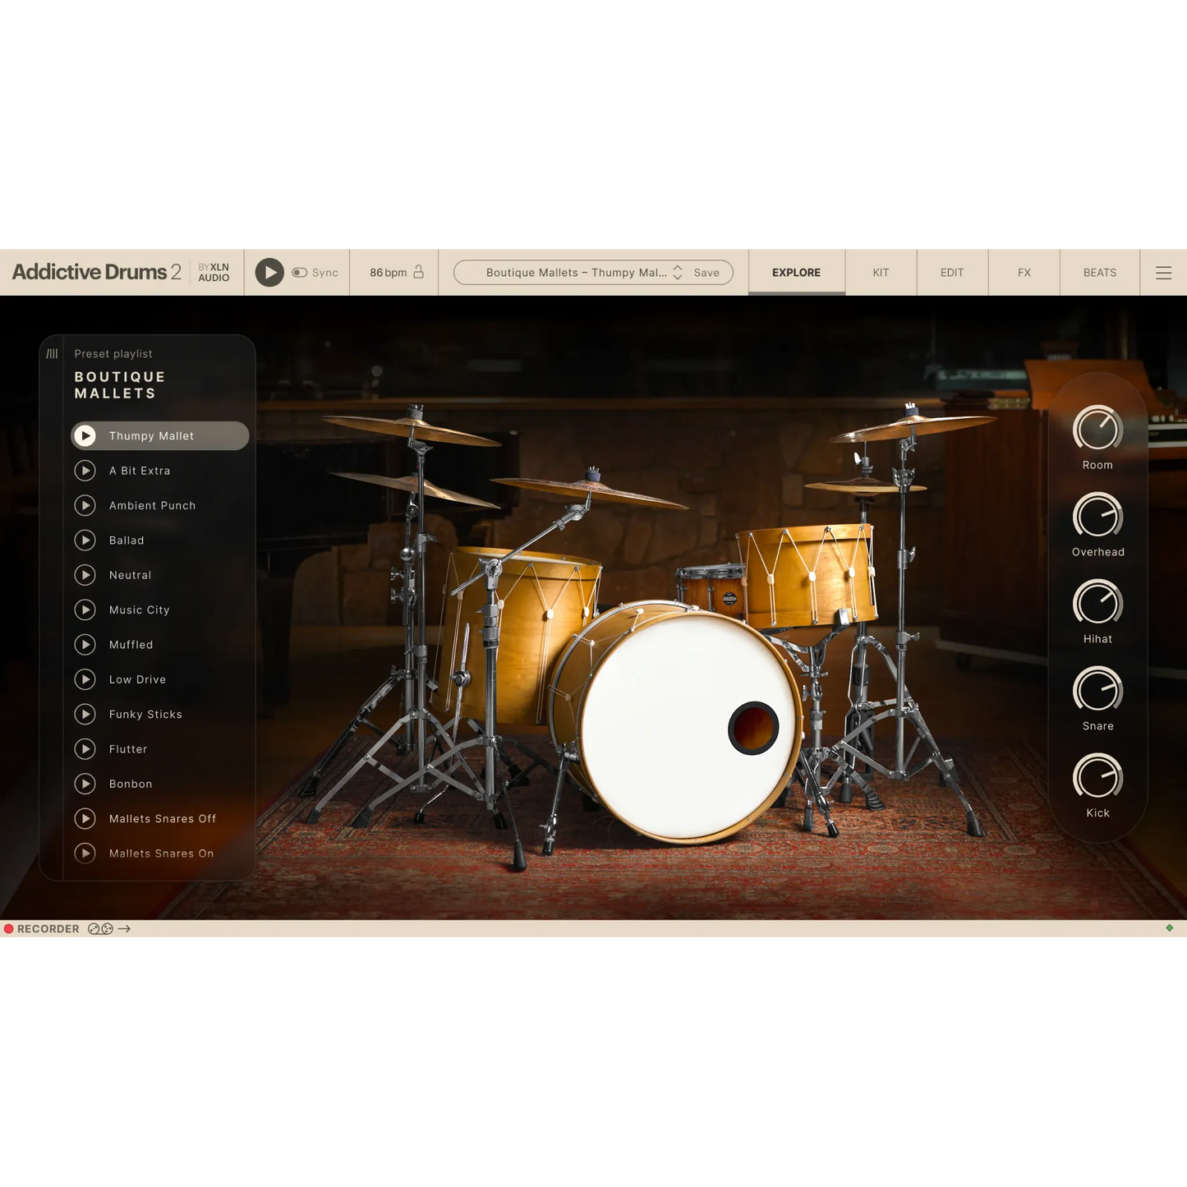Click the RECORDER label text

(48, 929)
